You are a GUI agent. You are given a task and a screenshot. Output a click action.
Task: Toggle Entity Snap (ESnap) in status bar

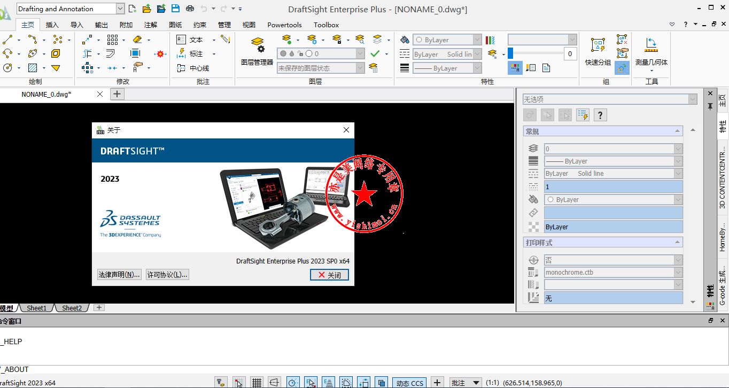tap(311, 383)
